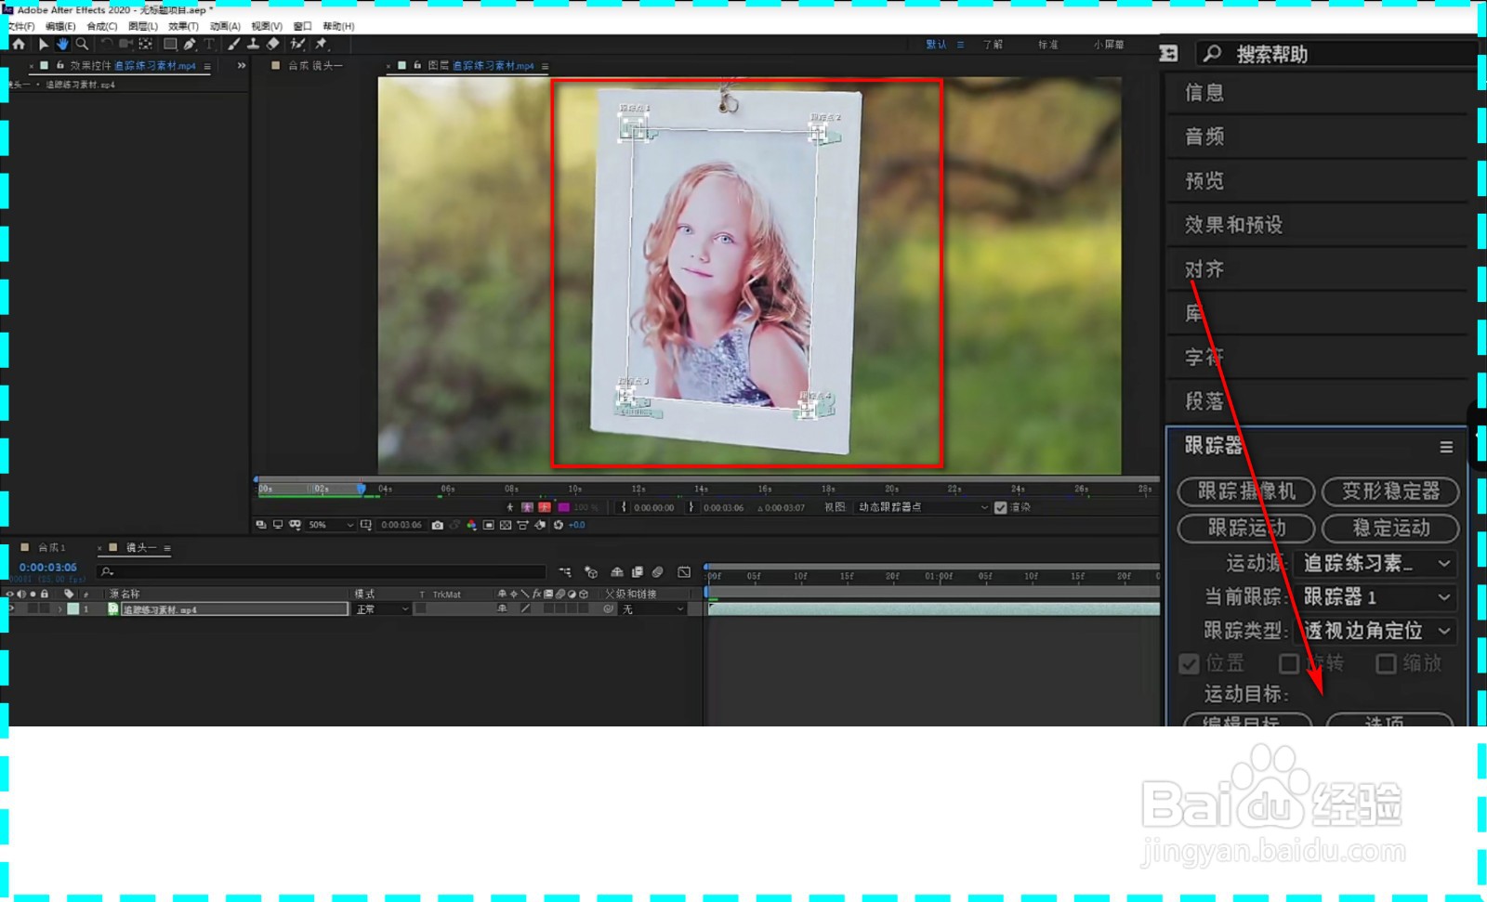The width and height of the screenshot is (1487, 902).
Task: Select the Clone Stamp tool
Action: (x=253, y=44)
